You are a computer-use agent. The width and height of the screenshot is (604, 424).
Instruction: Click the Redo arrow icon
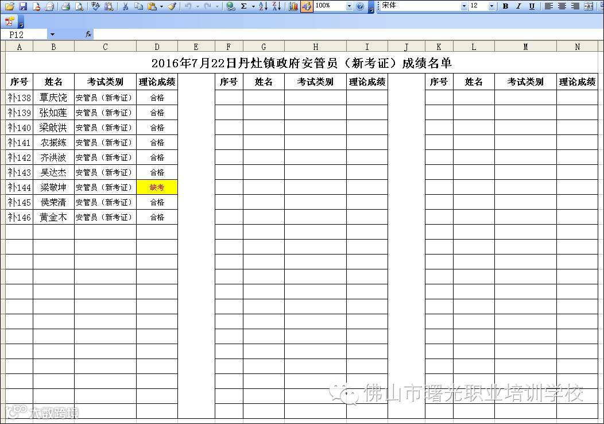[207, 6]
